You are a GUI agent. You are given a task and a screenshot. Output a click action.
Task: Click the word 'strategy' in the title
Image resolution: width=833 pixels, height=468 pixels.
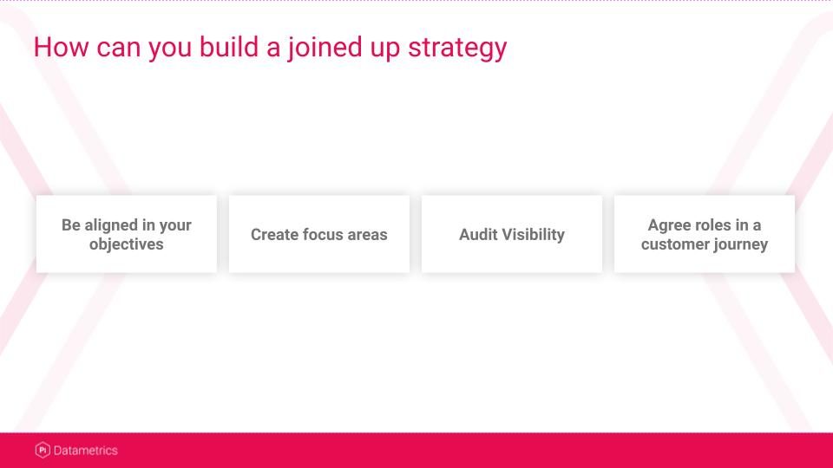[x=457, y=49]
